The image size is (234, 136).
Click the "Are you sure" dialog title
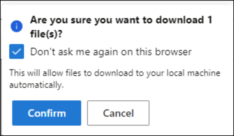(121, 21)
